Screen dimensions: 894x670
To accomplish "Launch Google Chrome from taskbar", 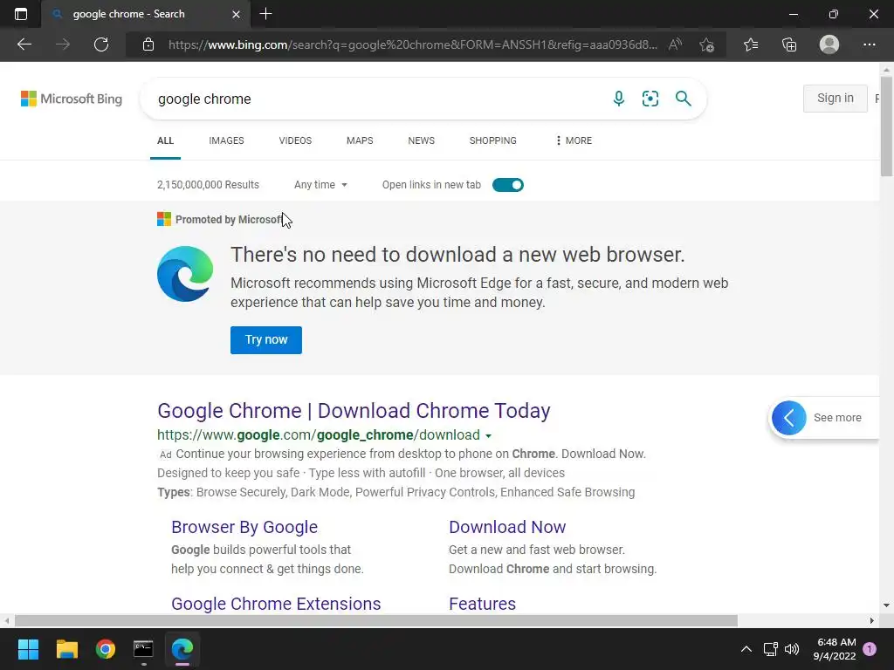I will [106, 649].
